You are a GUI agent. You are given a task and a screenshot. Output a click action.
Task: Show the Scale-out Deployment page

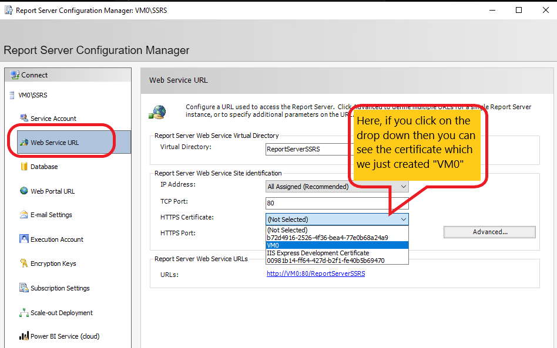(x=62, y=313)
